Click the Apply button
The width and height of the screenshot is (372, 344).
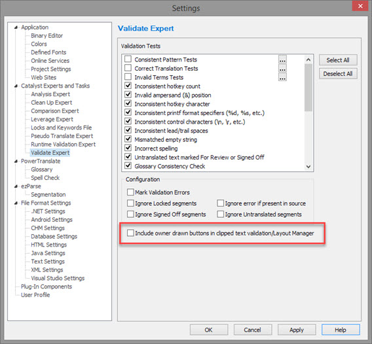297,330
